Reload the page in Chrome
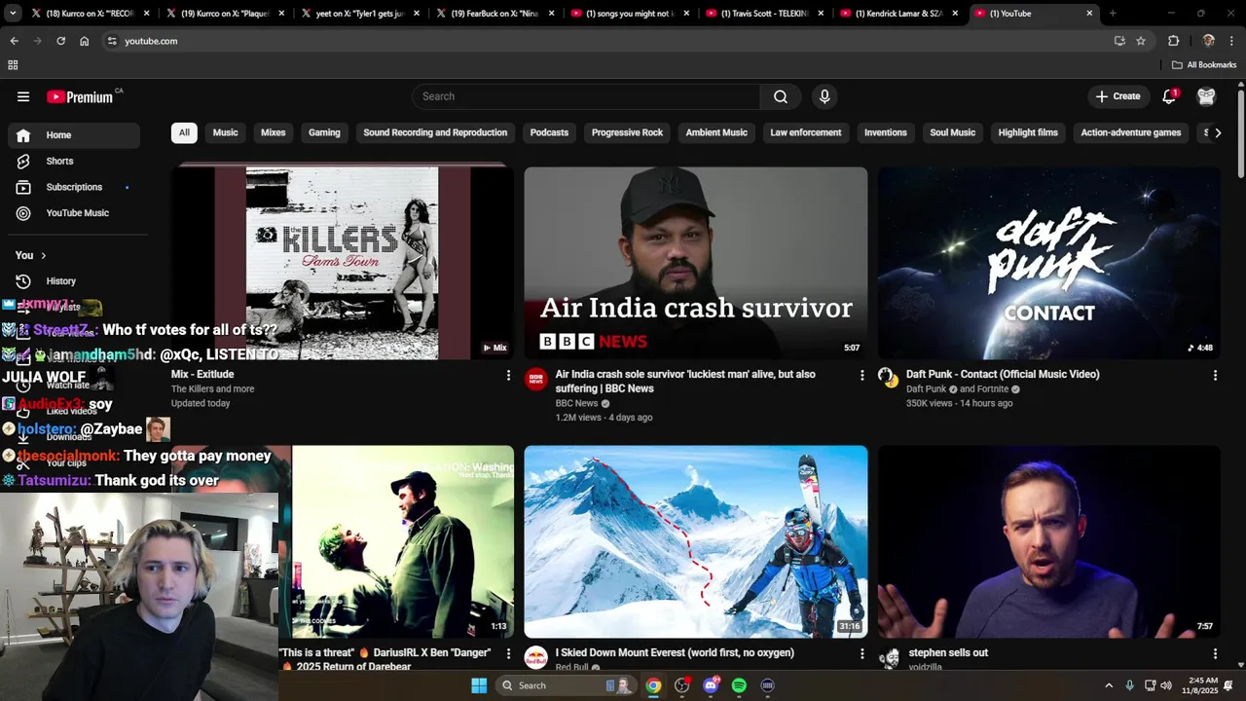 click(x=60, y=41)
